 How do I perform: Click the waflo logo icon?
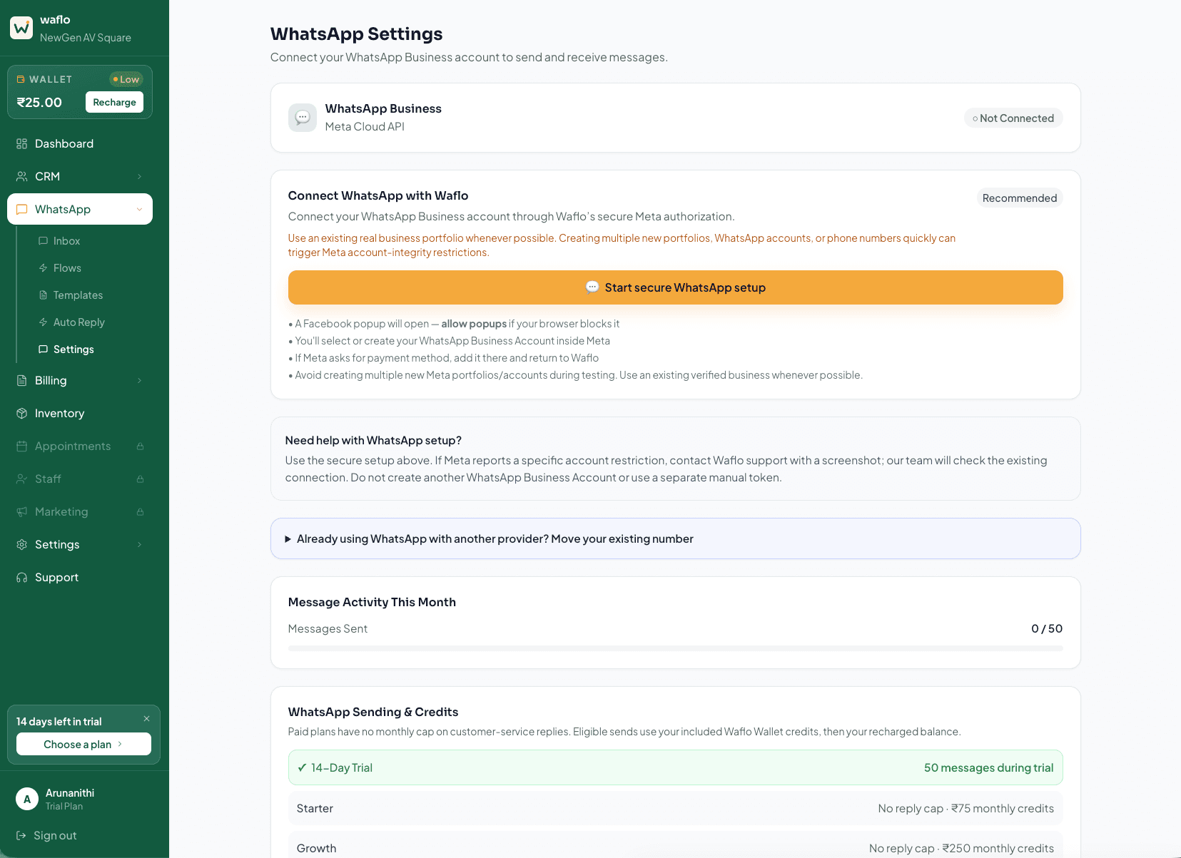[21, 28]
